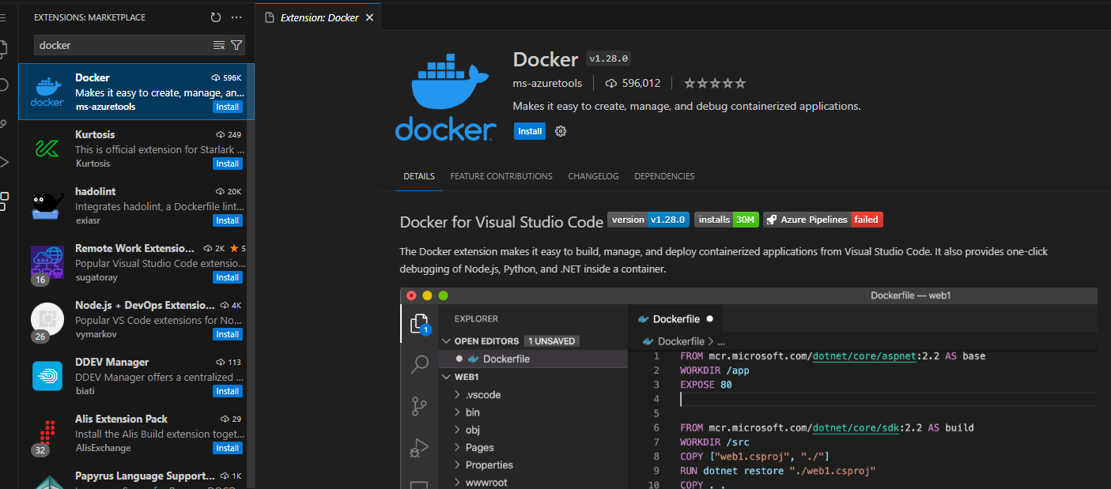Select the 'Extension: Docker' editor tab
This screenshot has height=489, width=1111.
(x=318, y=17)
